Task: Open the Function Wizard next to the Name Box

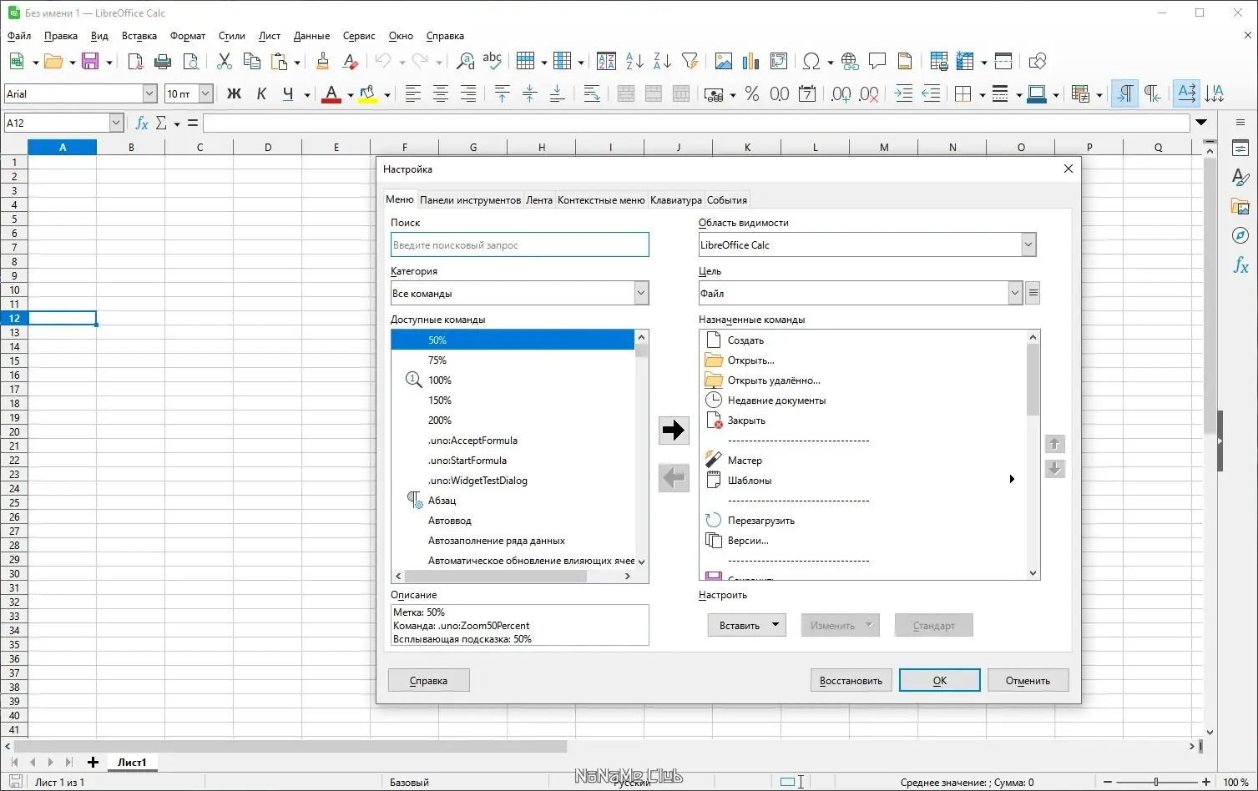Action: [x=142, y=123]
